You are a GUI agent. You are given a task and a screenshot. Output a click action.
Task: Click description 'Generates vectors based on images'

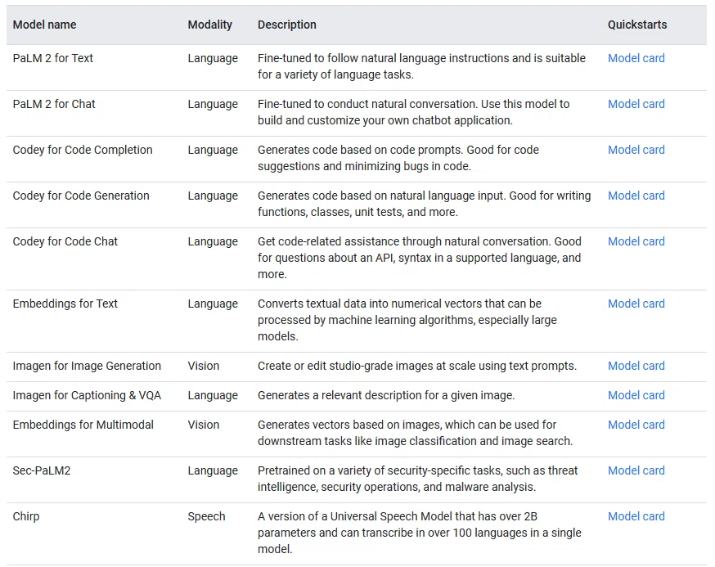tap(416, 433)
